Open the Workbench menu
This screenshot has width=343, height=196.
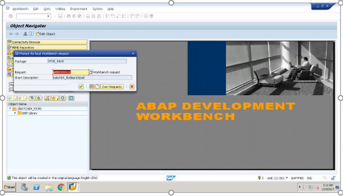(x=20, y=9)
